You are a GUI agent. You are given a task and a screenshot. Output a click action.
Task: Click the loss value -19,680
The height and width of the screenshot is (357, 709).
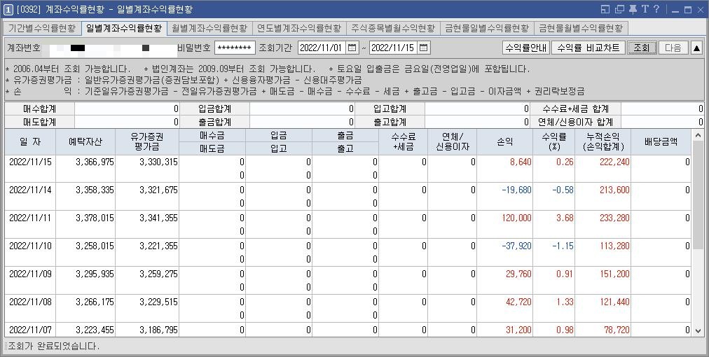517,190
